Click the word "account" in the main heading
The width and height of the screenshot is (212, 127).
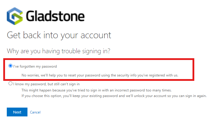pos(96,35)
